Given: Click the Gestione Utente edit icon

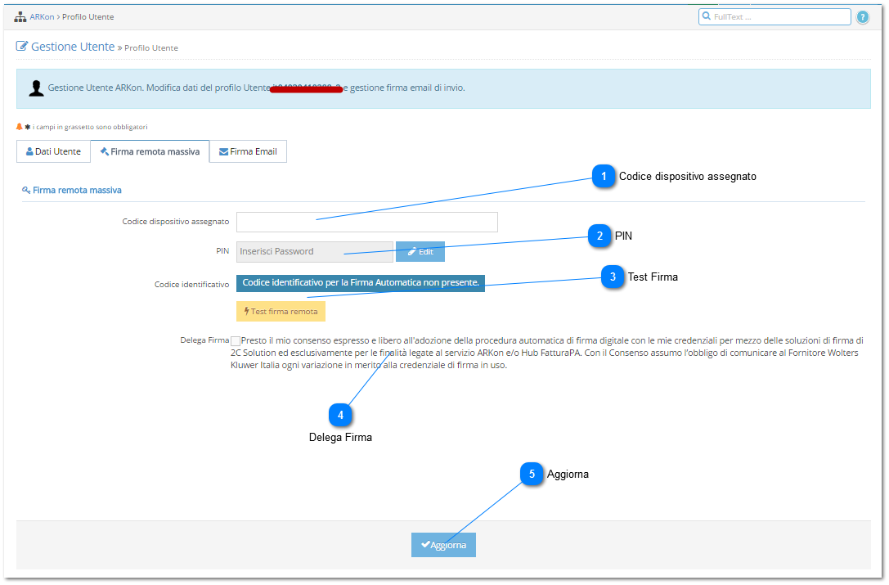Looking at the screenshot, I should tap(21, 47).
